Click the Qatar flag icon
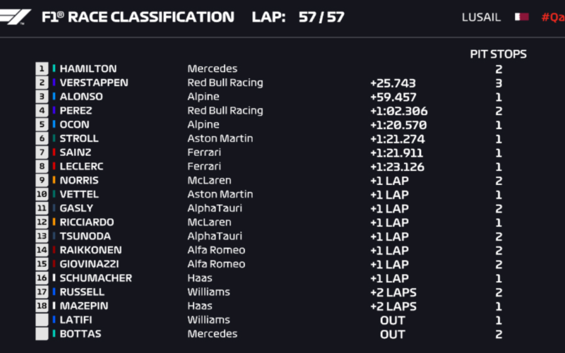 click(521, 17)
